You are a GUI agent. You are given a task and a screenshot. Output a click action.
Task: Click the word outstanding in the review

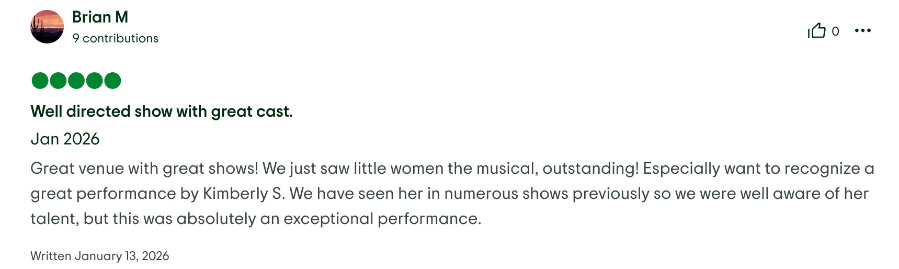click(x=590, y=169)
